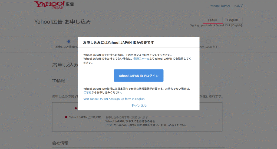Click the お申し込み完了 step label
Image resolution: width=277 pixels, height=149 pixels.
(x=209, y=47)
